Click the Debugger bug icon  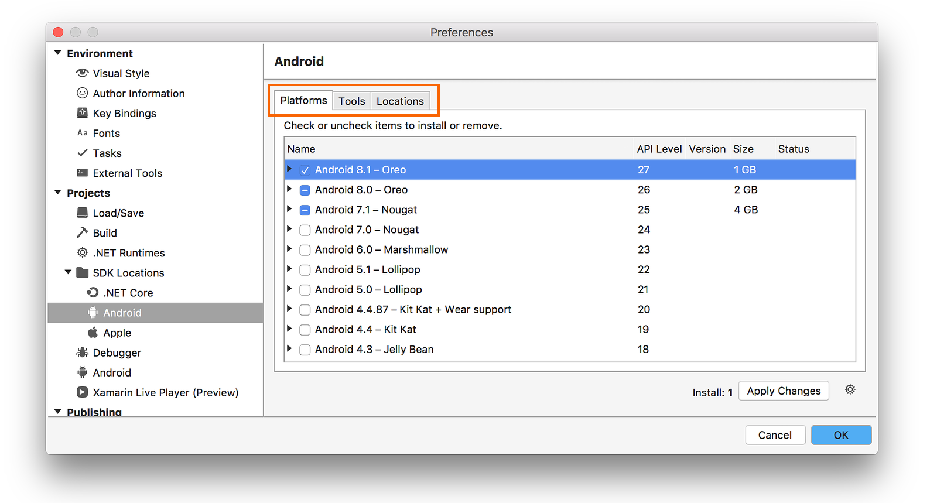(83, 352)
